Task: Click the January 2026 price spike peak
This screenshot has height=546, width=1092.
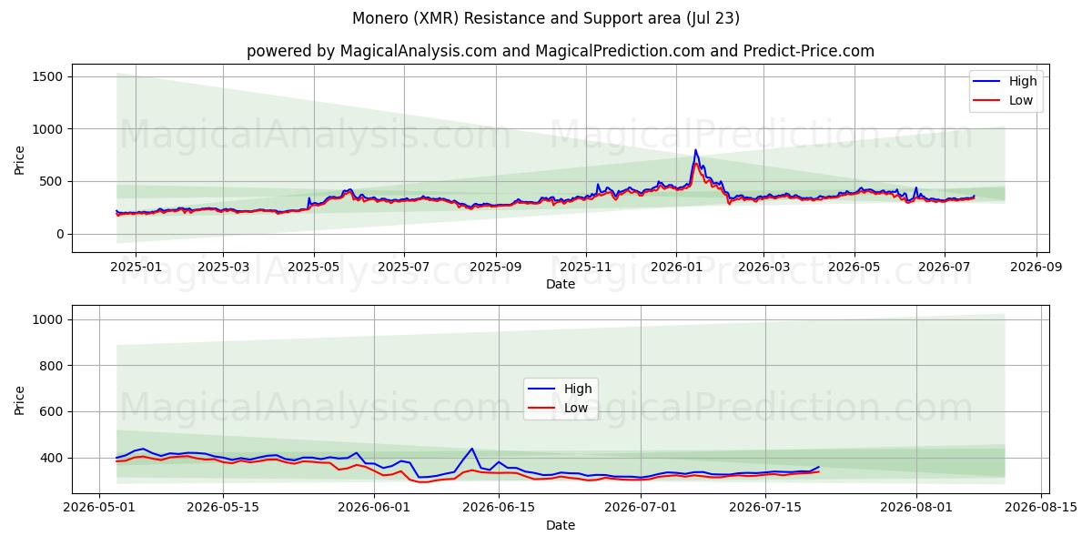Action: pos(695,150)
